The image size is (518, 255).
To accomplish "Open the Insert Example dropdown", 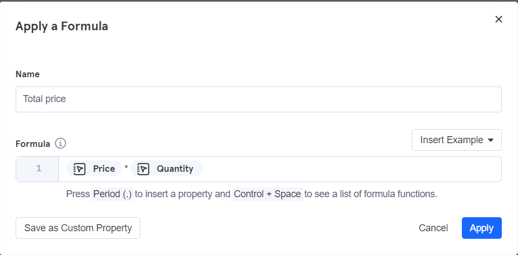I will pos(456,140).
